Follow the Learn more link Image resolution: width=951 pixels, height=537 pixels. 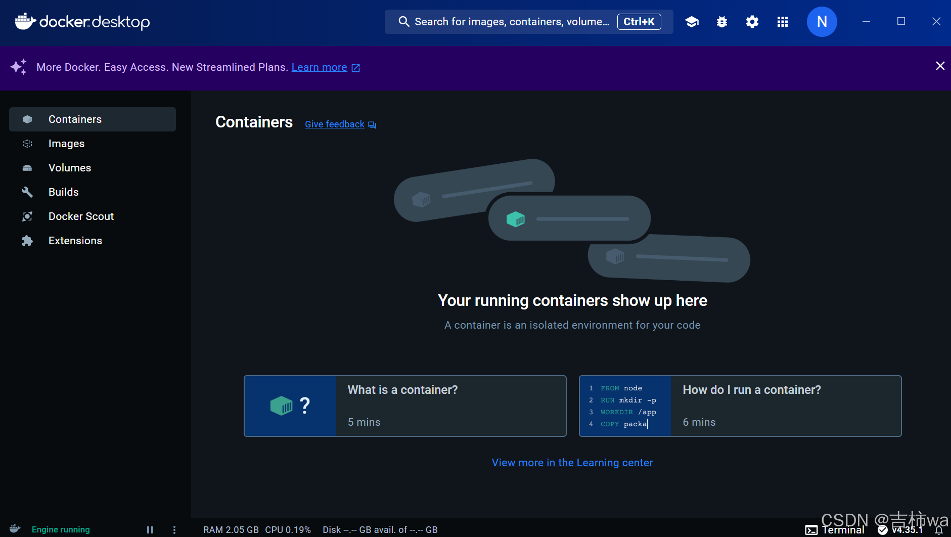(320, 67)
